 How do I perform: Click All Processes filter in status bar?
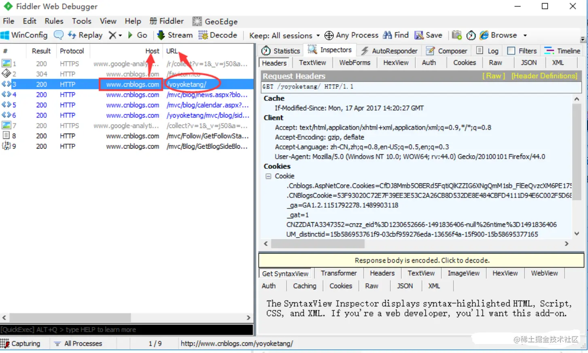click(x=78, y=344)
